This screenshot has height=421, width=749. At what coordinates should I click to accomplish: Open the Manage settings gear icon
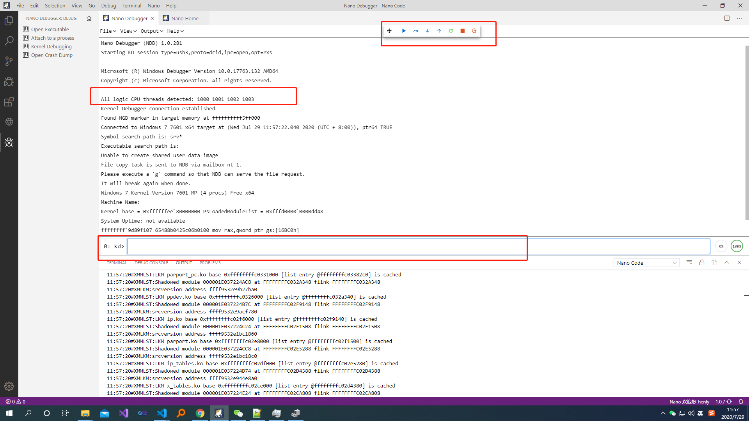(9, 386)
